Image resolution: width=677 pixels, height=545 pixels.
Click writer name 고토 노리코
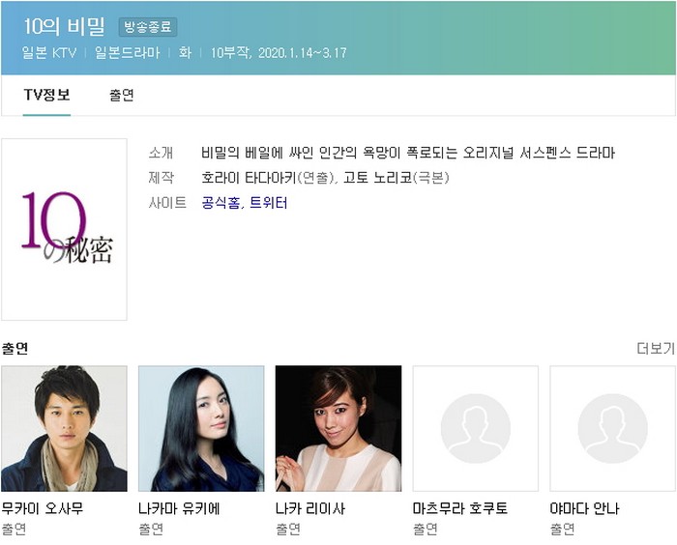pos(378,178)
